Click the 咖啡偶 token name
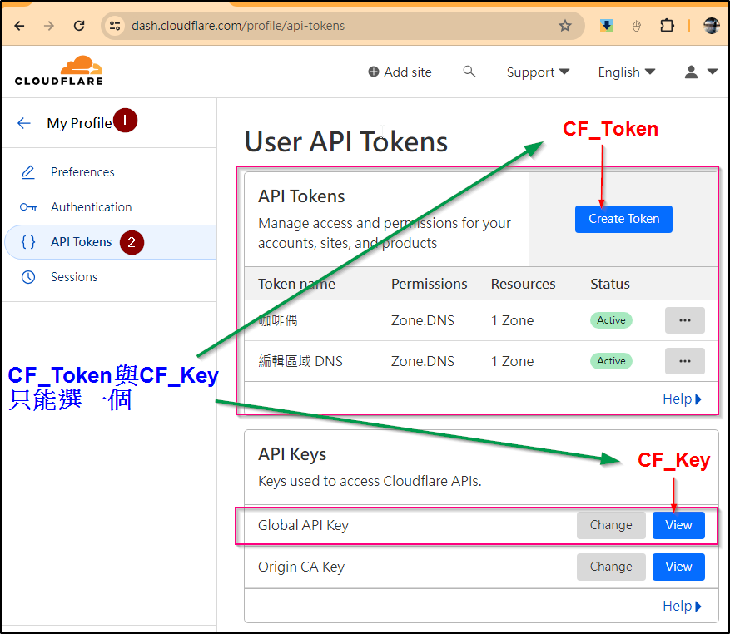This screenshot has width=730, height=634. 278,320
